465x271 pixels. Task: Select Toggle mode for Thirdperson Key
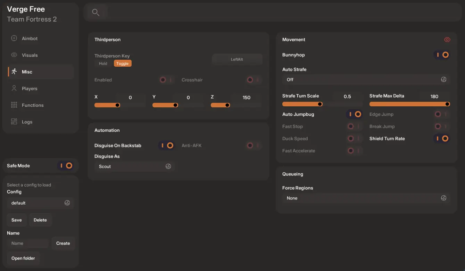coord(123,64)
